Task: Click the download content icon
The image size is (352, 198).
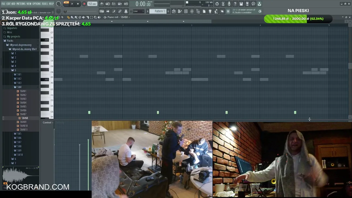Action: 259,4
